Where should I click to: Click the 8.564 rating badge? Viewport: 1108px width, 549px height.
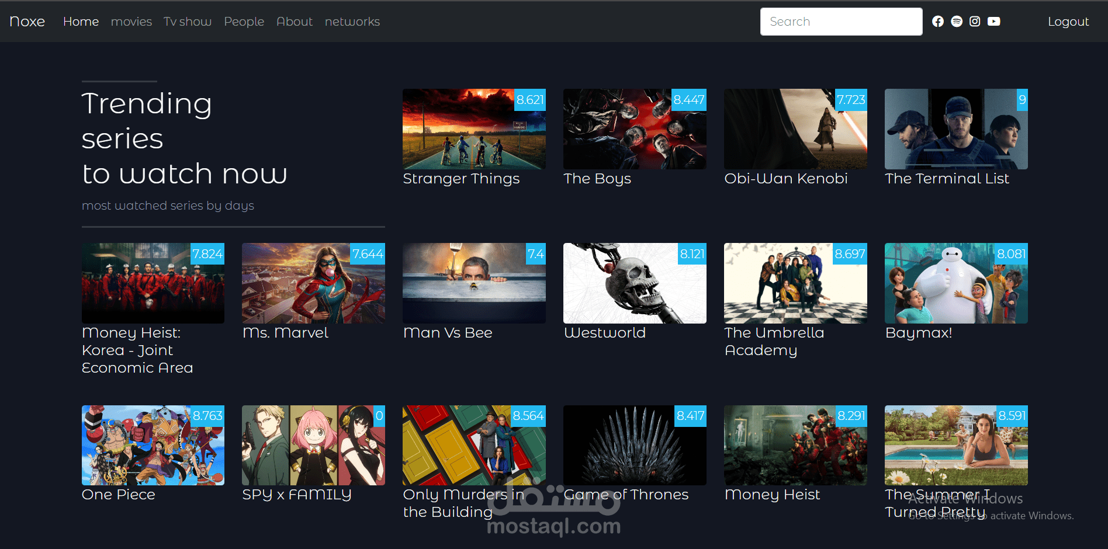tap(528, 416)
